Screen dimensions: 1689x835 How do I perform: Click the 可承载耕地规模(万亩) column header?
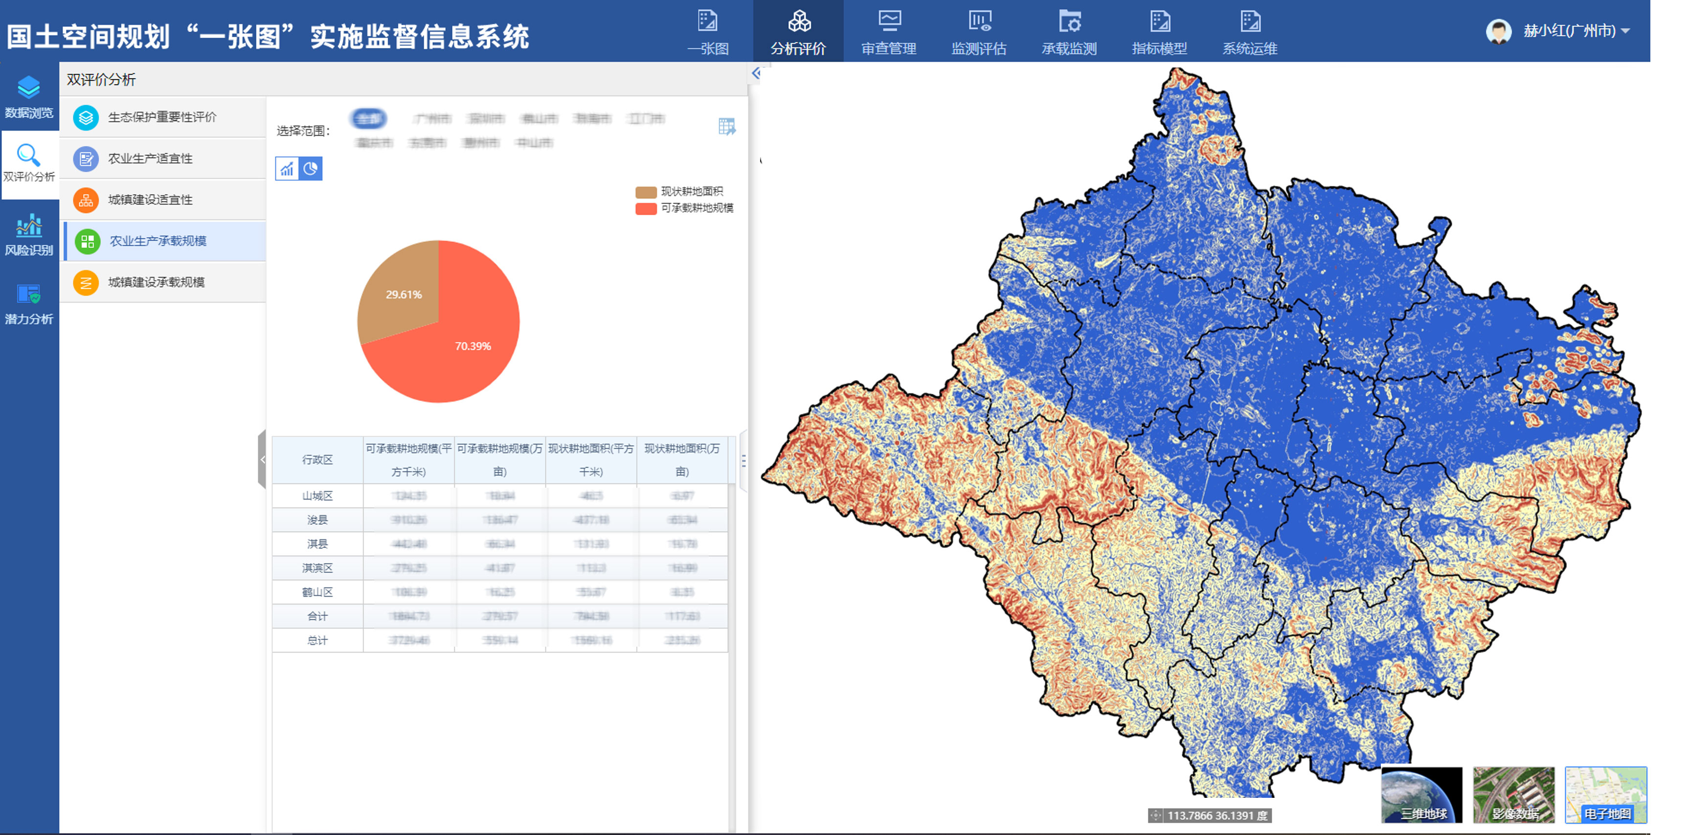tap(499, 460)
